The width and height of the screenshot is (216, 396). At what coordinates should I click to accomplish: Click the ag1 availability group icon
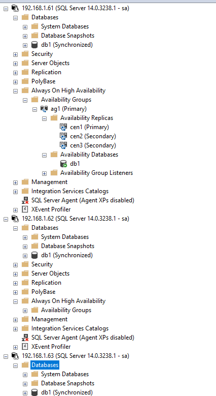(x=44, y=109)
